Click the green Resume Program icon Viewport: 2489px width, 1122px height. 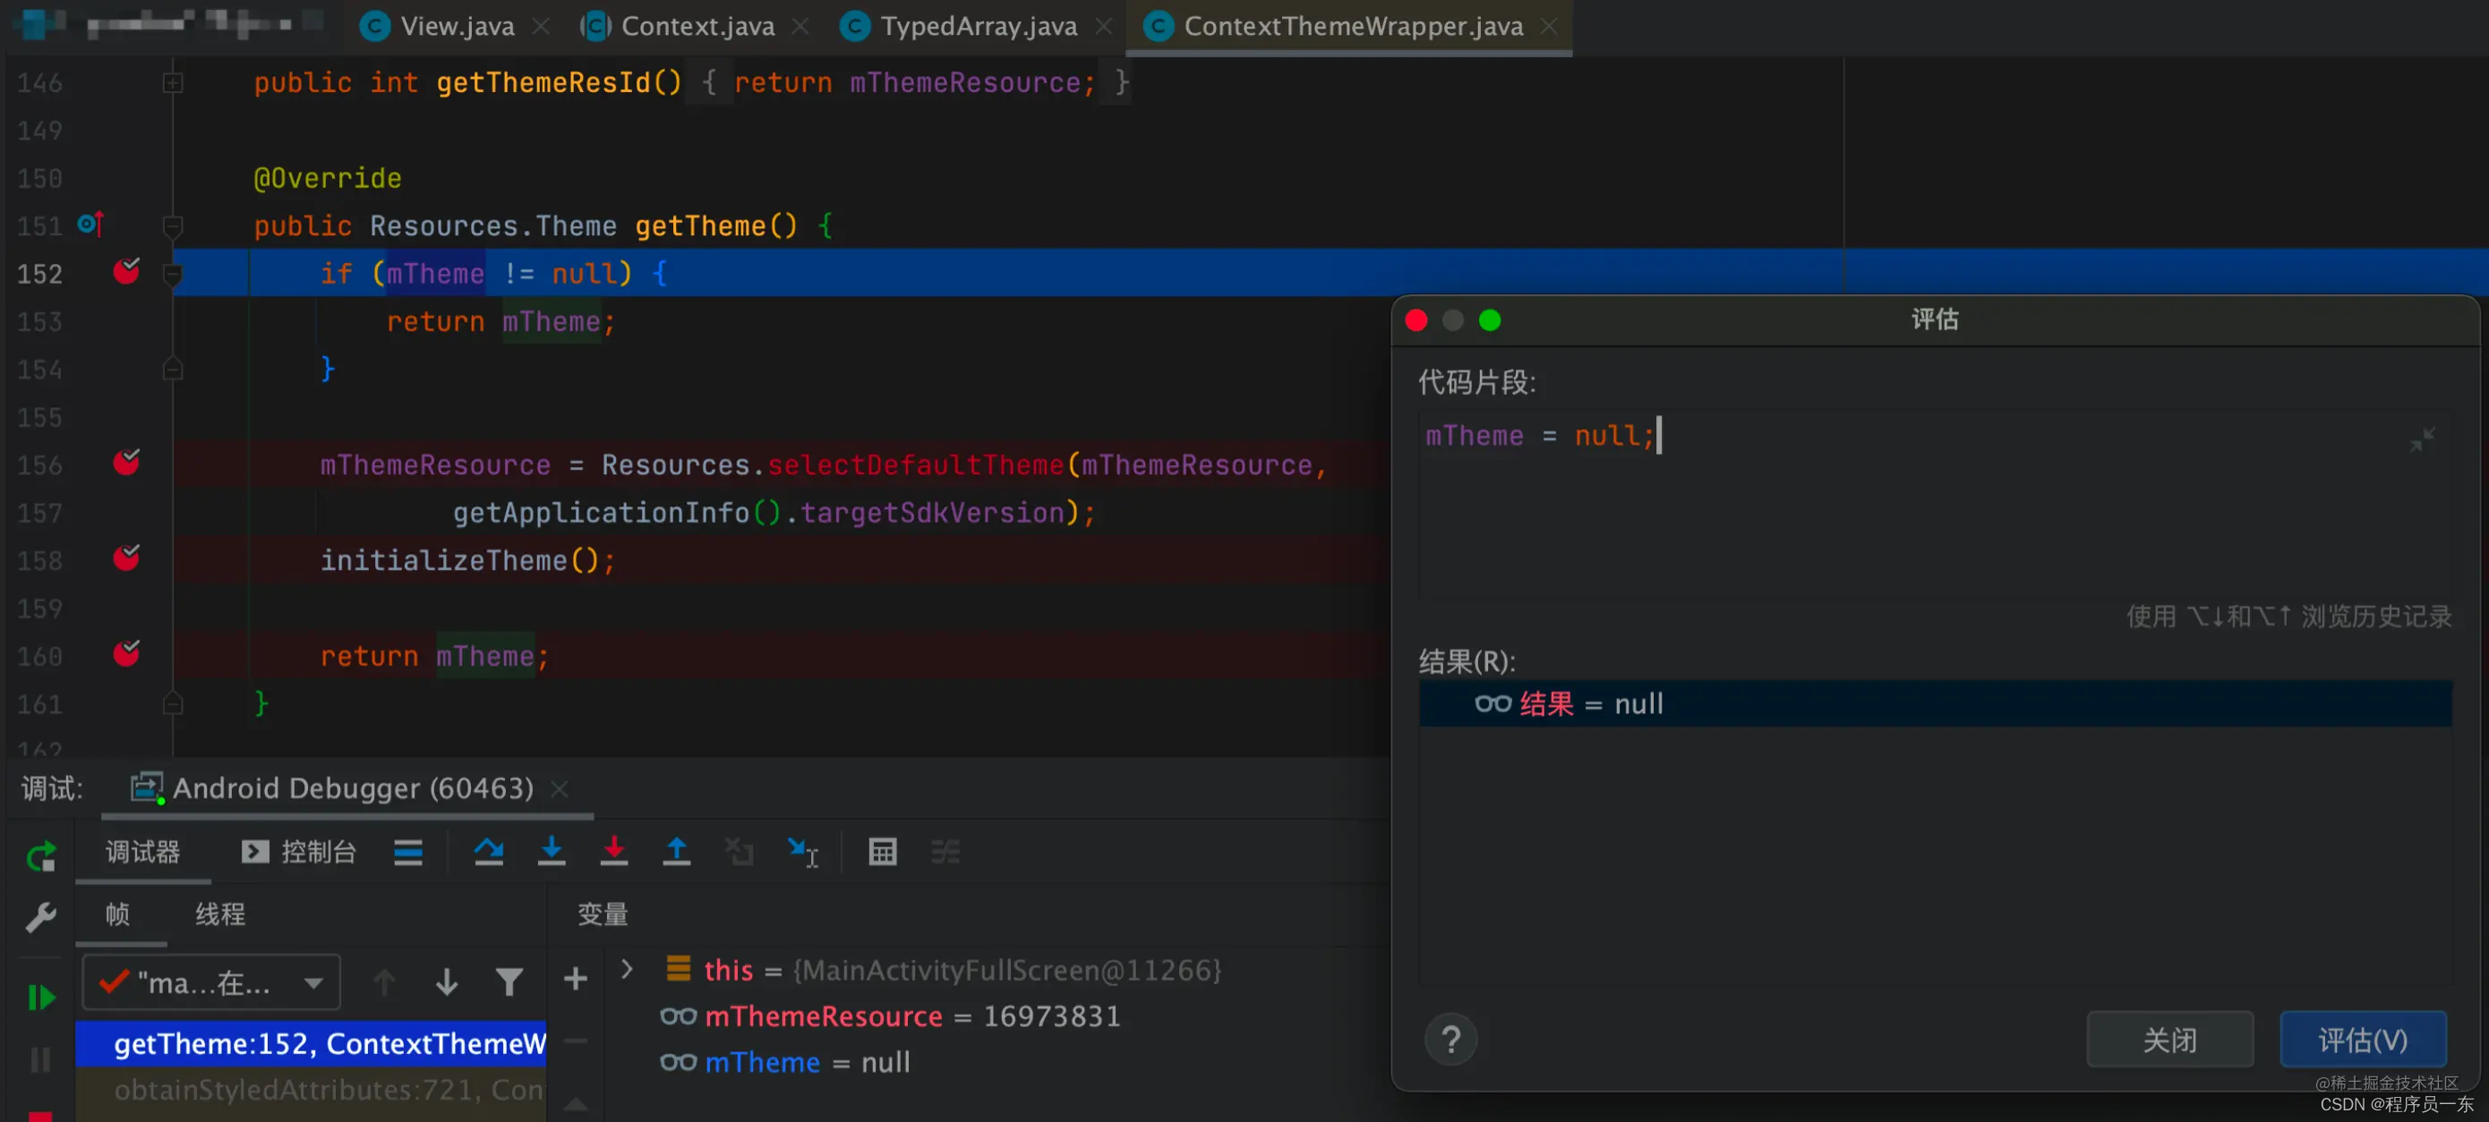pyautogui.click(x=40, y=997)
